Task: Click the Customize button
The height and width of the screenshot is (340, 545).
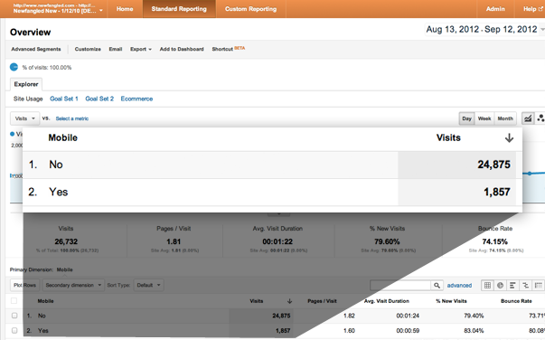Action: click(x=88, y=49)
